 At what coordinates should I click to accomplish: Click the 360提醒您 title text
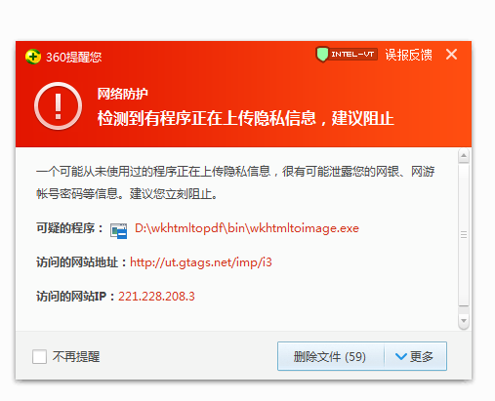(74, 57)
